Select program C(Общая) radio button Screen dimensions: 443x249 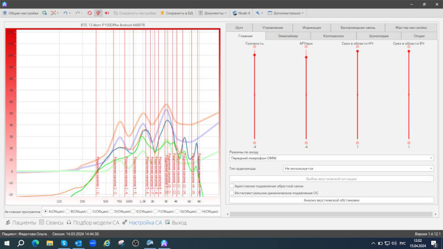90,211
